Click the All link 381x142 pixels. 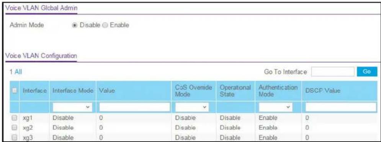[18, 72]
